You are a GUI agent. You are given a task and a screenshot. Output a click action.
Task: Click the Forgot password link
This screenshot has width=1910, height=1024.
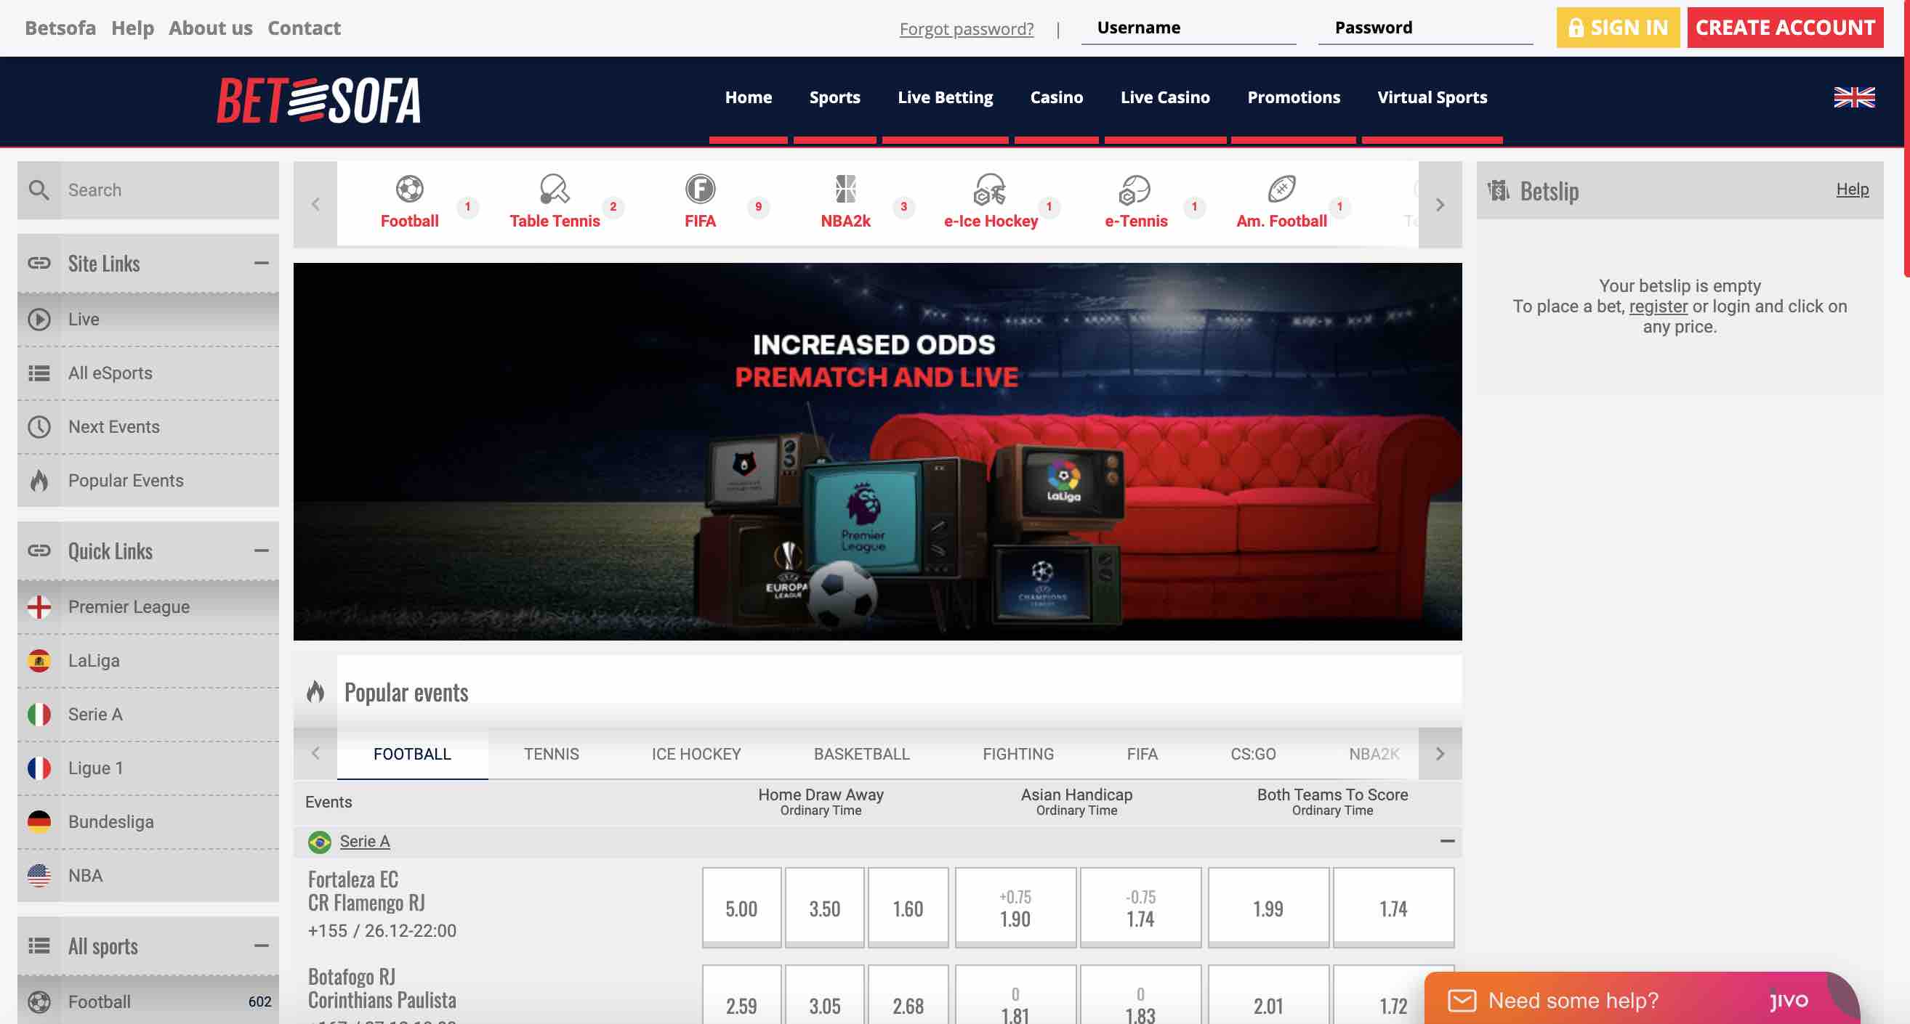tap(966, 29)
